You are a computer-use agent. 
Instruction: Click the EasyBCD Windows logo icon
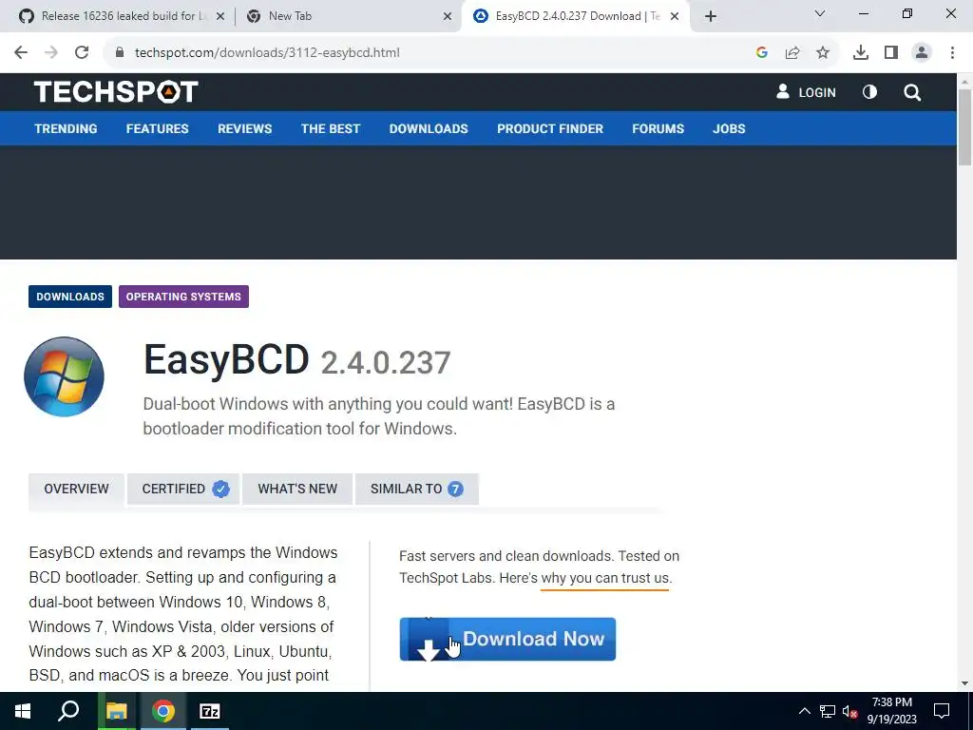tap(64, 376)
